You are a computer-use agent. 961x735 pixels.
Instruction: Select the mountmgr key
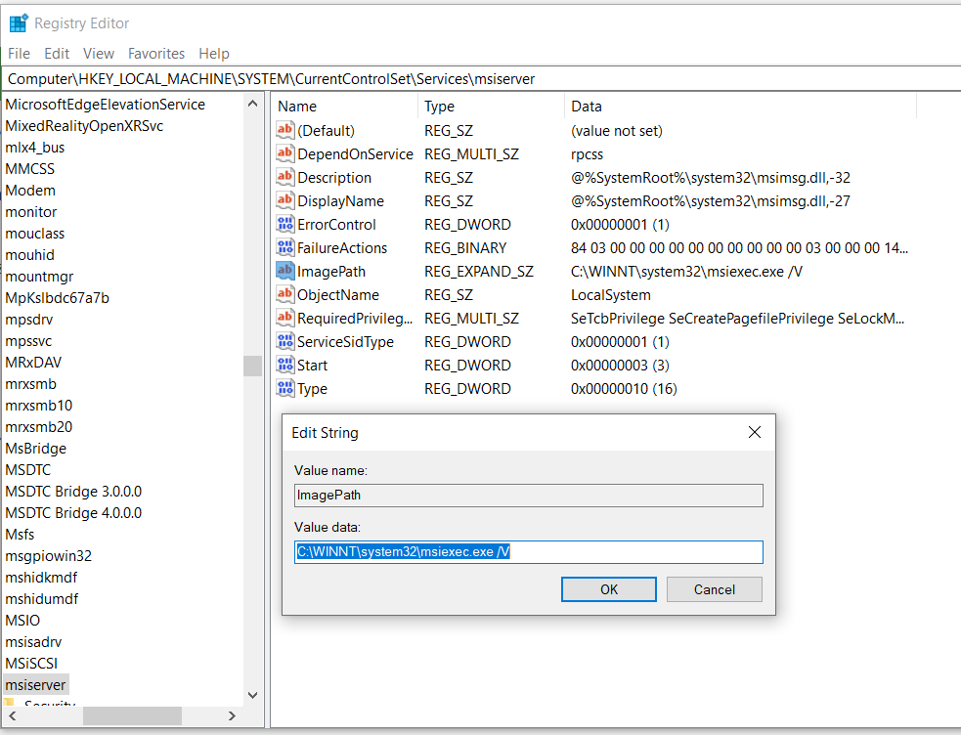point(39,277)
